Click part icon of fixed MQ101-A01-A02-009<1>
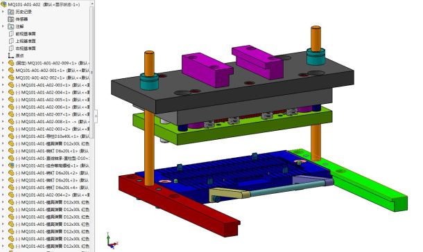 [x=11, y=63]
